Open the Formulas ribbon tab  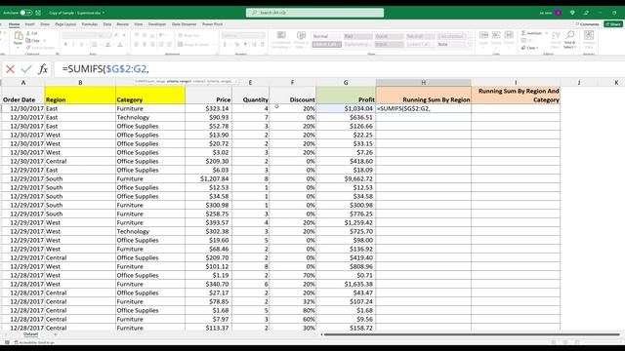(x=89, y=24)
